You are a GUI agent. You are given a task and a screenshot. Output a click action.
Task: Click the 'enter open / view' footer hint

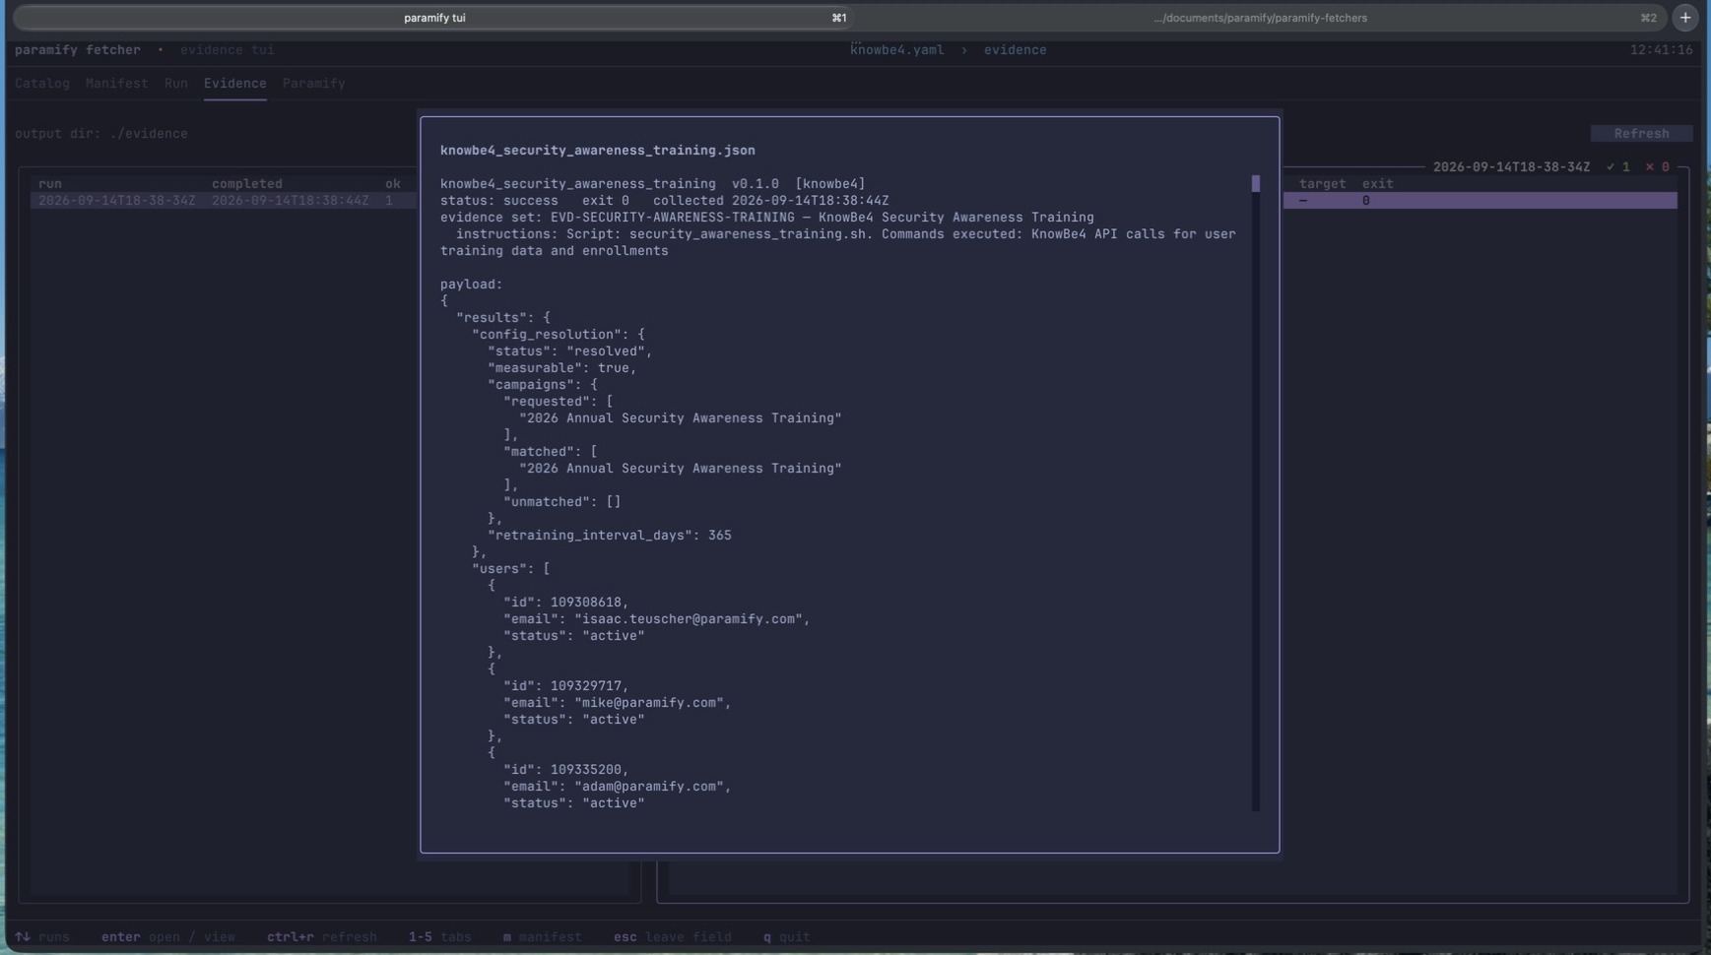168,937
